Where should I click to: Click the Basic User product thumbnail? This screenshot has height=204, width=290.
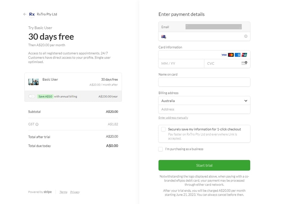tap(33, 82)
